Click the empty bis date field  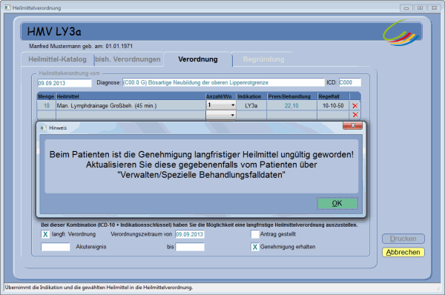click(190, 247)
